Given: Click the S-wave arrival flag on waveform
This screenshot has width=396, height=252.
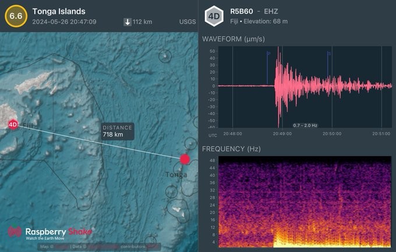Looking at the screenshot, I should [328, 54].
